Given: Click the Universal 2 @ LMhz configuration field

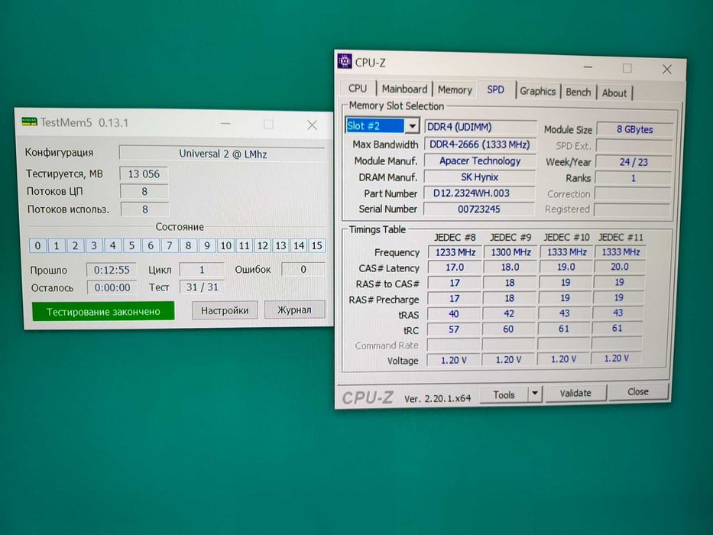Looking at the screenshot, I should point(222,154).
